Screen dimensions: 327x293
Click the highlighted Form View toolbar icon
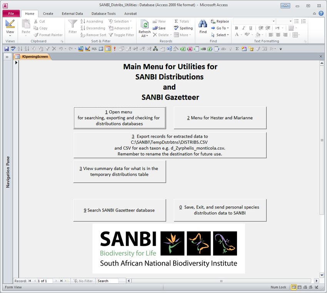[x=108, y=49]
